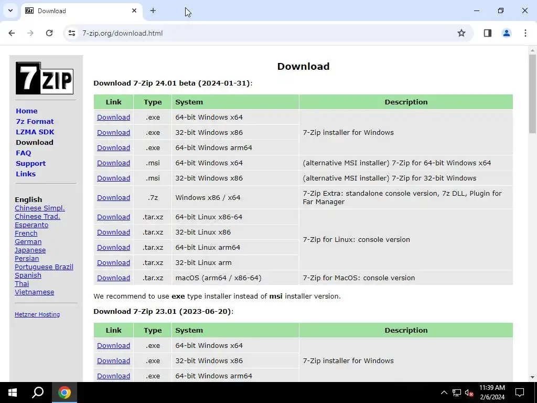
Task: Open the notification center icon
Action: (x=520, y=393)
